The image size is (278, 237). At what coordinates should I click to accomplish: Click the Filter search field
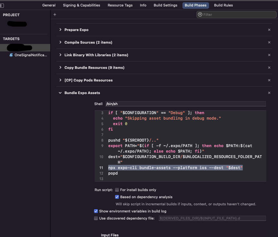click(x=236, y=15)
